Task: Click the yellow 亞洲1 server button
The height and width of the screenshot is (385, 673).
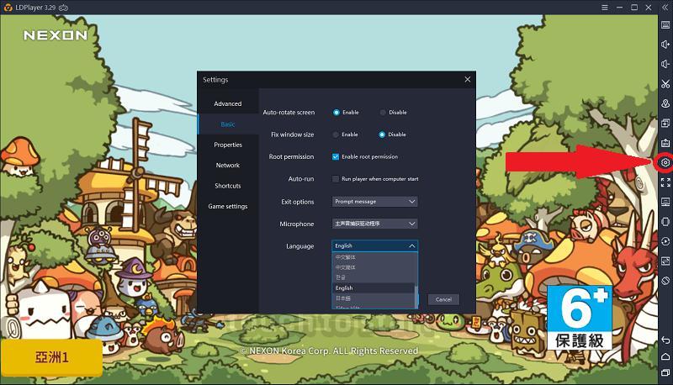Action: [51, 357]
